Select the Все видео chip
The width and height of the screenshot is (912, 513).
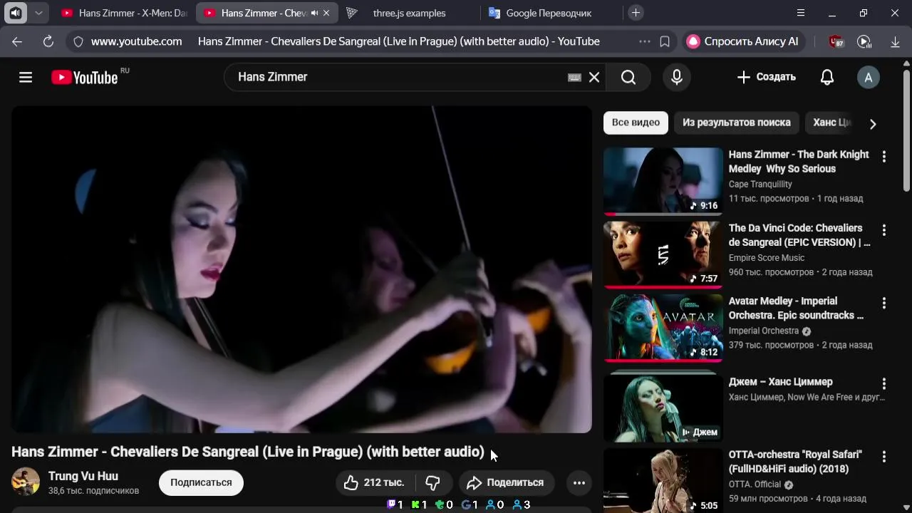636,123
